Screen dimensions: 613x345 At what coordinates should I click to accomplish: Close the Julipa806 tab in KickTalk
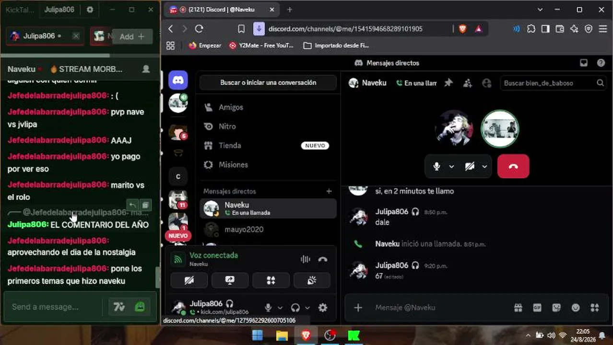coord(76,36)
